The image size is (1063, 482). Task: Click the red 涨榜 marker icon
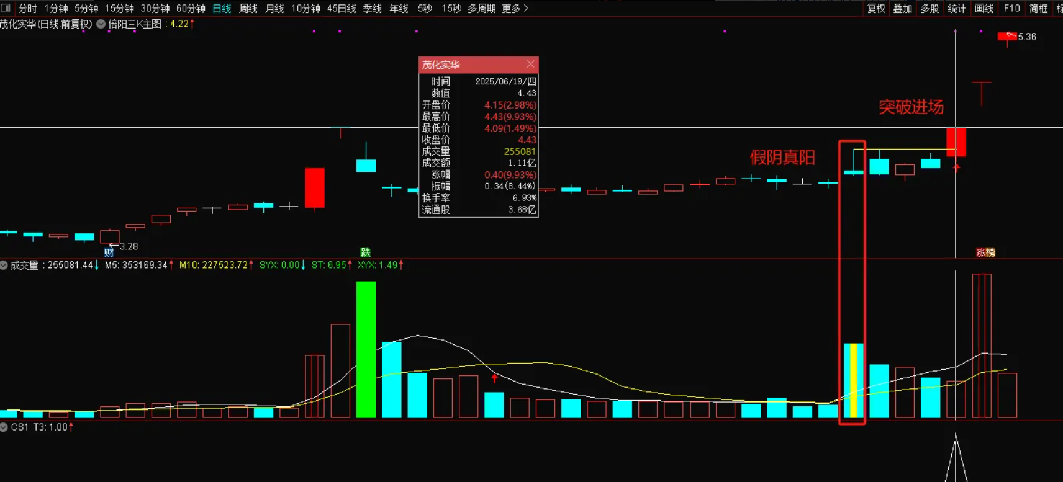pyautogui.click(x=985, y=252)
